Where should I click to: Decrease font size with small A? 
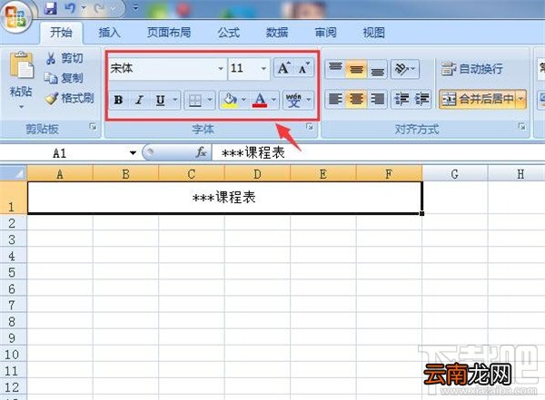(303, 68)
